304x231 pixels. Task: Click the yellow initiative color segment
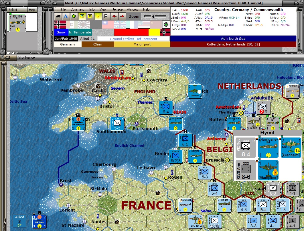click(x=154, y=32)
